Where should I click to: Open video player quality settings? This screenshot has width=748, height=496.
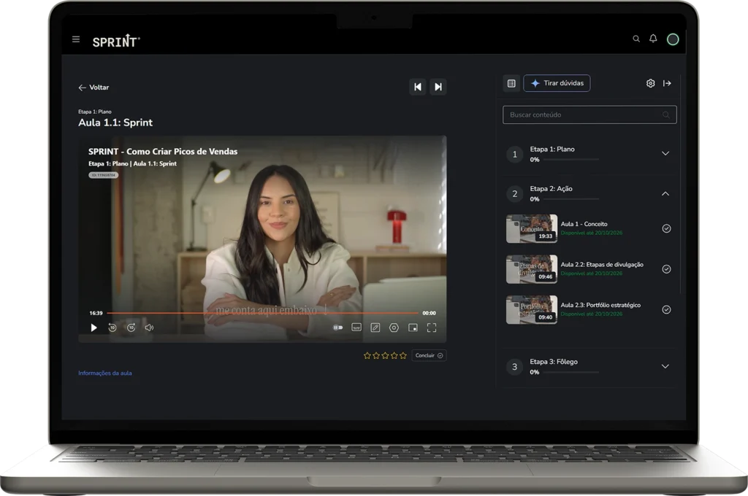click(394, 328)
